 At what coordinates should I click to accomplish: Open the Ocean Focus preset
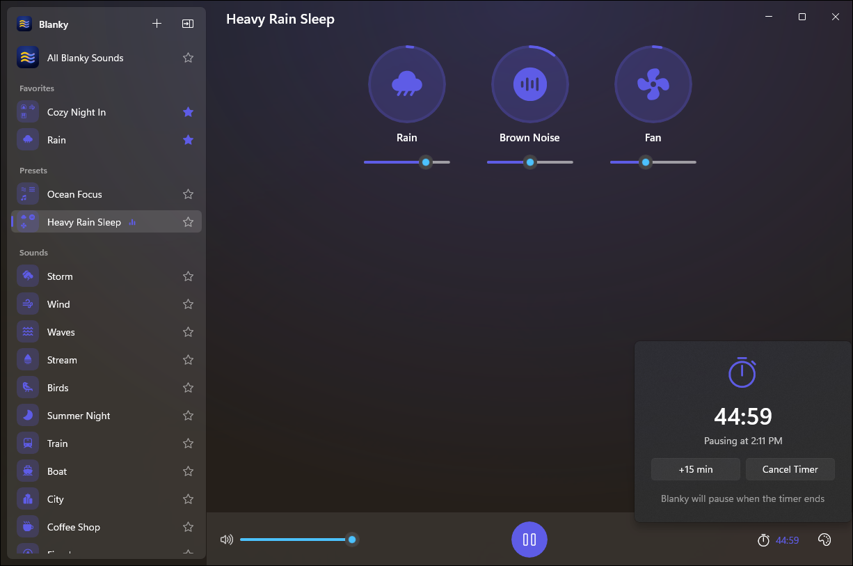(106, 194)
